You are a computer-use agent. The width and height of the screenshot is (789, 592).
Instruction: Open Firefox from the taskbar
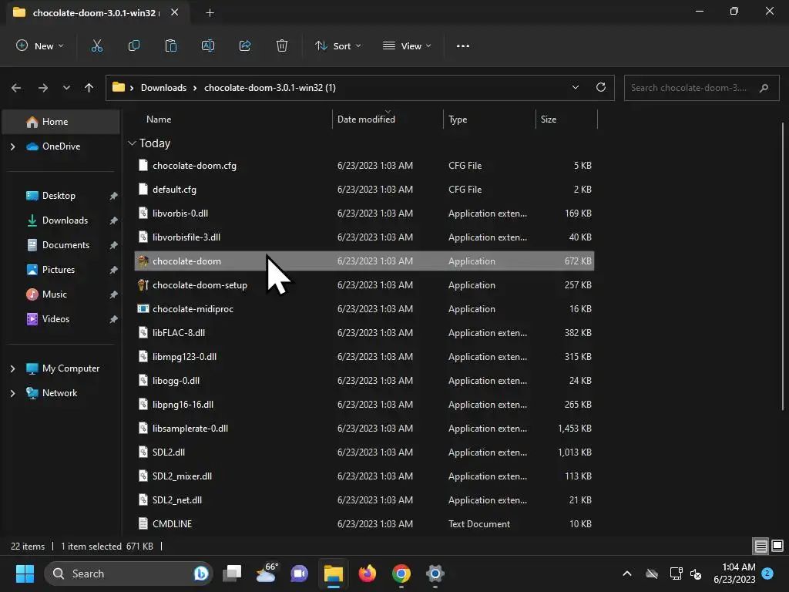(368, 573)
